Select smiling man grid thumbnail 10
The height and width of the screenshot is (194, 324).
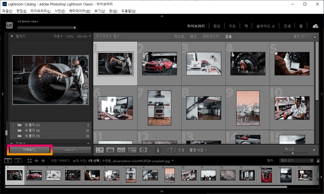tap(292, 108)
